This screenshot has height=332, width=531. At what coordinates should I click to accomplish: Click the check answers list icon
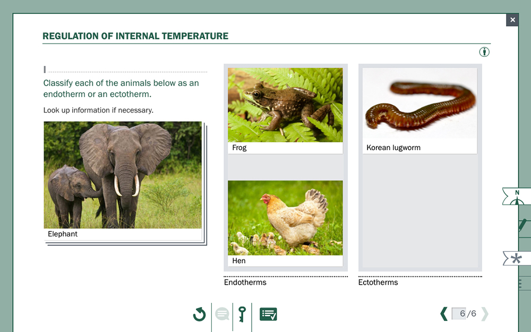point(268,314)
